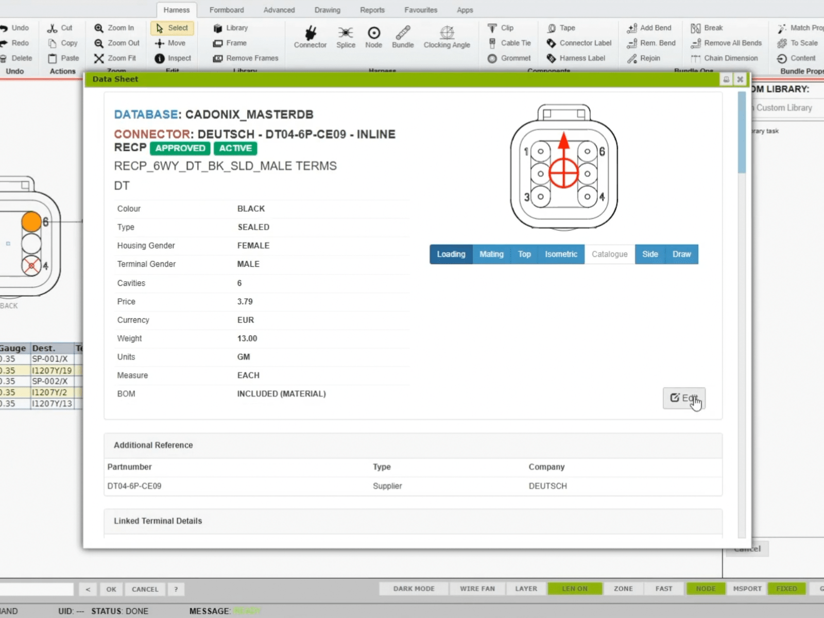Open the Reports ribbon menu
The image size is (824, 618).
pyautogui.click(x=372, y=10)
